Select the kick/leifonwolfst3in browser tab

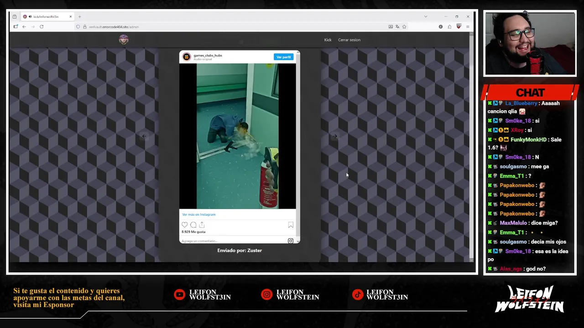point(47,17)
